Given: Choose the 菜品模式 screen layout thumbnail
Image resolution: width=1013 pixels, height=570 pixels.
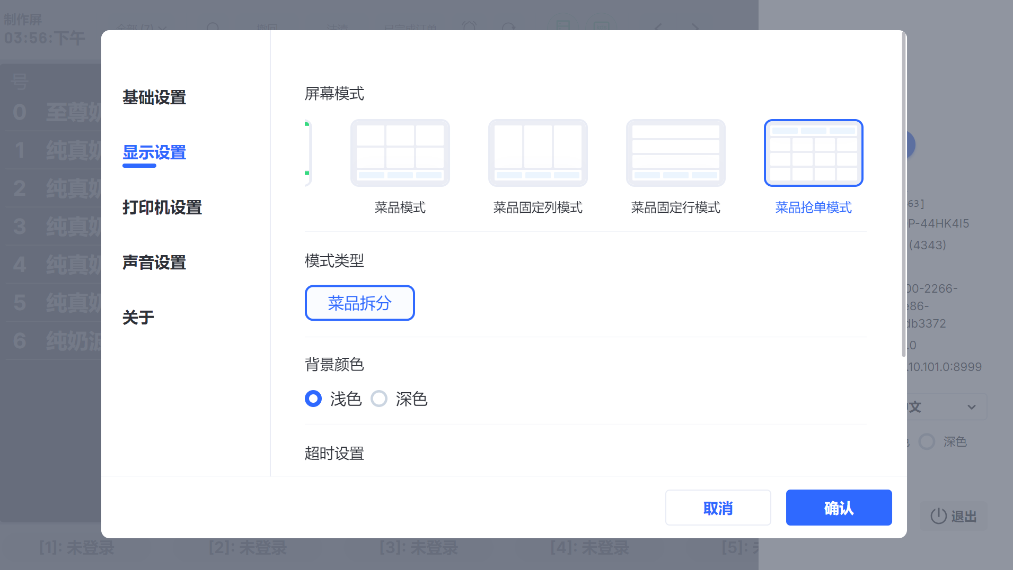Looking at the screenshot, I should tap(400, 153).
